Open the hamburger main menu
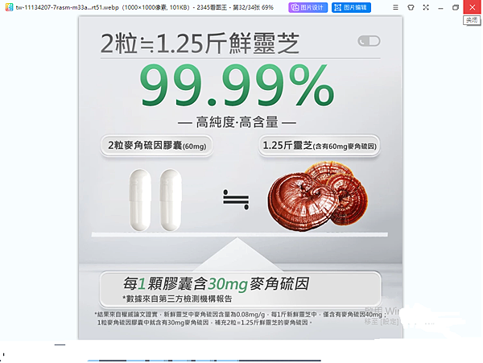 click(x=395, y=7)
